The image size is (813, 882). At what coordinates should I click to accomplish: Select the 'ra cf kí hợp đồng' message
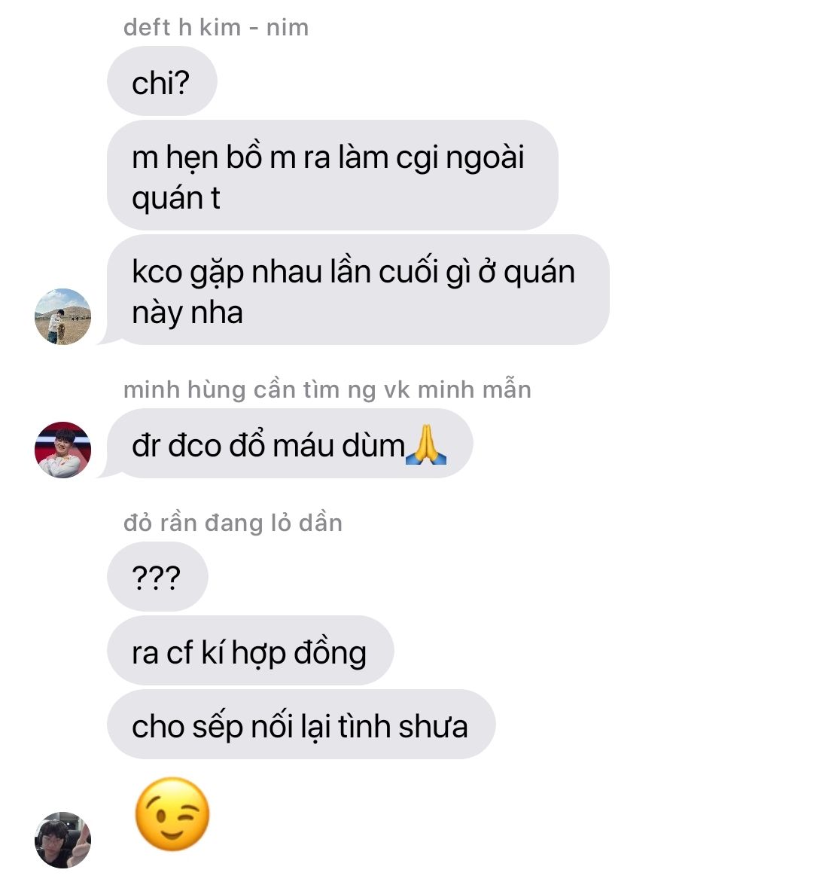point(250,650)
